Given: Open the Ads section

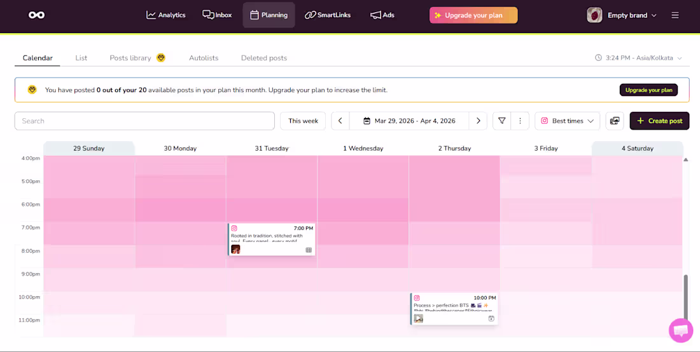Looking at the screenshot, I should [382, 15].
